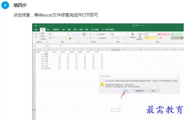
Task: Open Conditional Formatting (条件格式) menu
Action: pos(133,36)
